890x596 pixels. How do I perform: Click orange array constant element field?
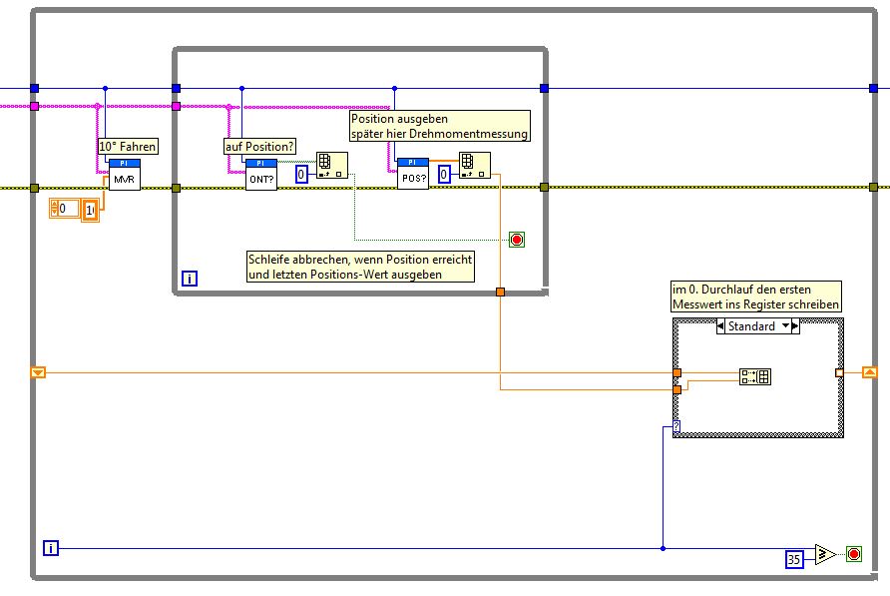coord(90,211)
